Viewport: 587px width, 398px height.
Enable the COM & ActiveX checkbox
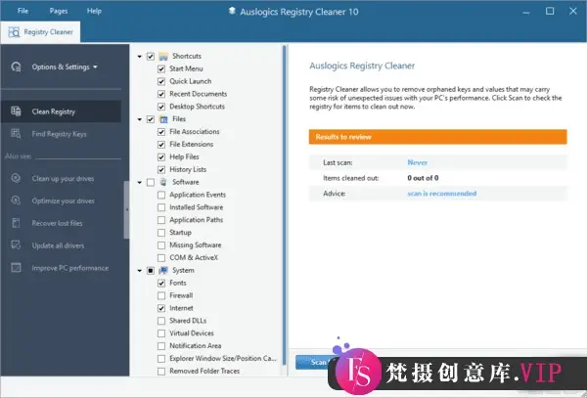point(161,258)
